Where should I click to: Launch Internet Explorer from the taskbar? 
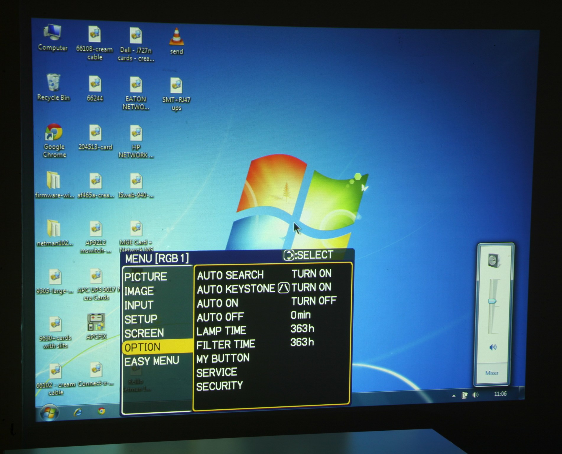(78, 411)
